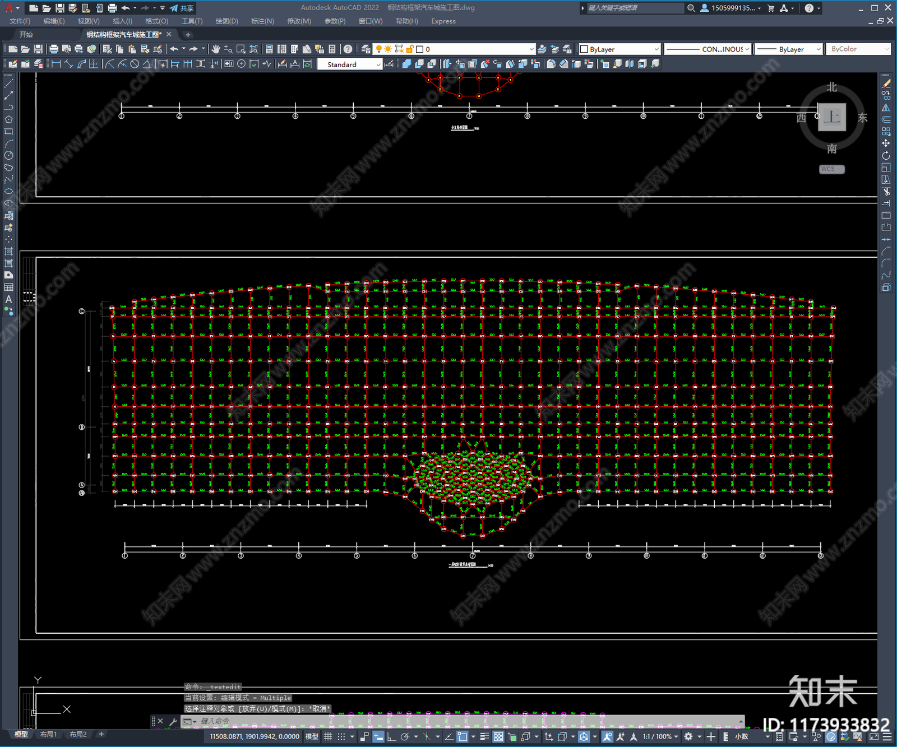Click the Plot printer icon
Viewport: 897px width, 747px height.
coord(54,49)
